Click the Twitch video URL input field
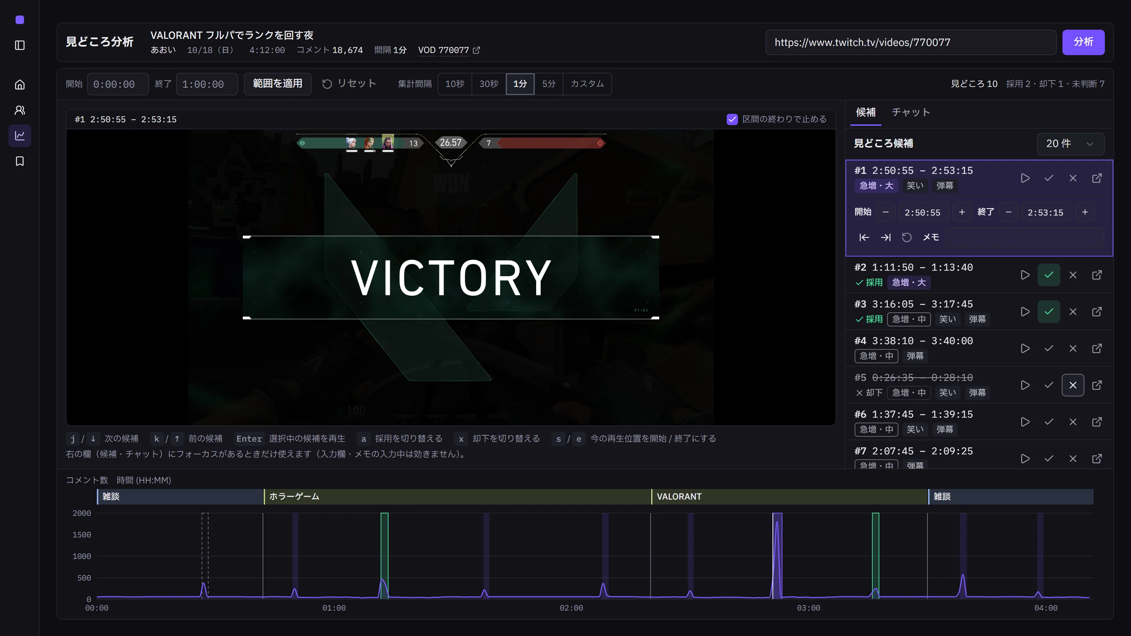 [x=910, y=42]
